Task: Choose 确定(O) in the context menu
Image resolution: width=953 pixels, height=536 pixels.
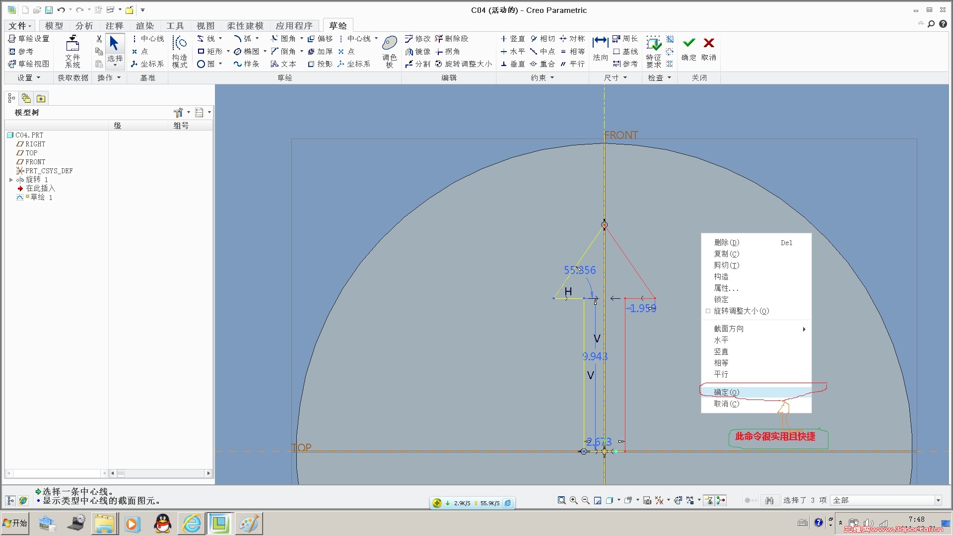Action: [x=726, y=392]
